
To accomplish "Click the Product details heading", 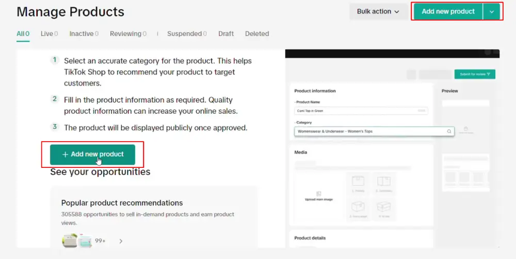I will [310, 238].
